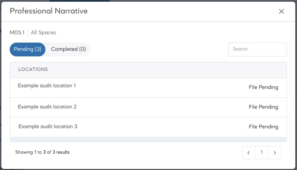Screen dimensions: 297x170
Task: Click File Pending for audit location 1
Action: click(263, 87)
